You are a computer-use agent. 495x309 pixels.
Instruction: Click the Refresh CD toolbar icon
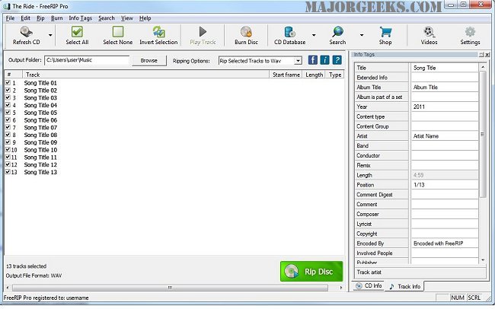click(26, 32)
